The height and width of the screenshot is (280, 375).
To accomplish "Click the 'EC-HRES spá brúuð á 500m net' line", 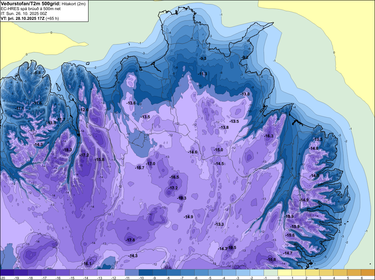I will (31, 9).
